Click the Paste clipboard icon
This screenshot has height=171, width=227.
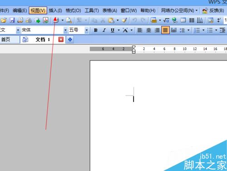112,20
